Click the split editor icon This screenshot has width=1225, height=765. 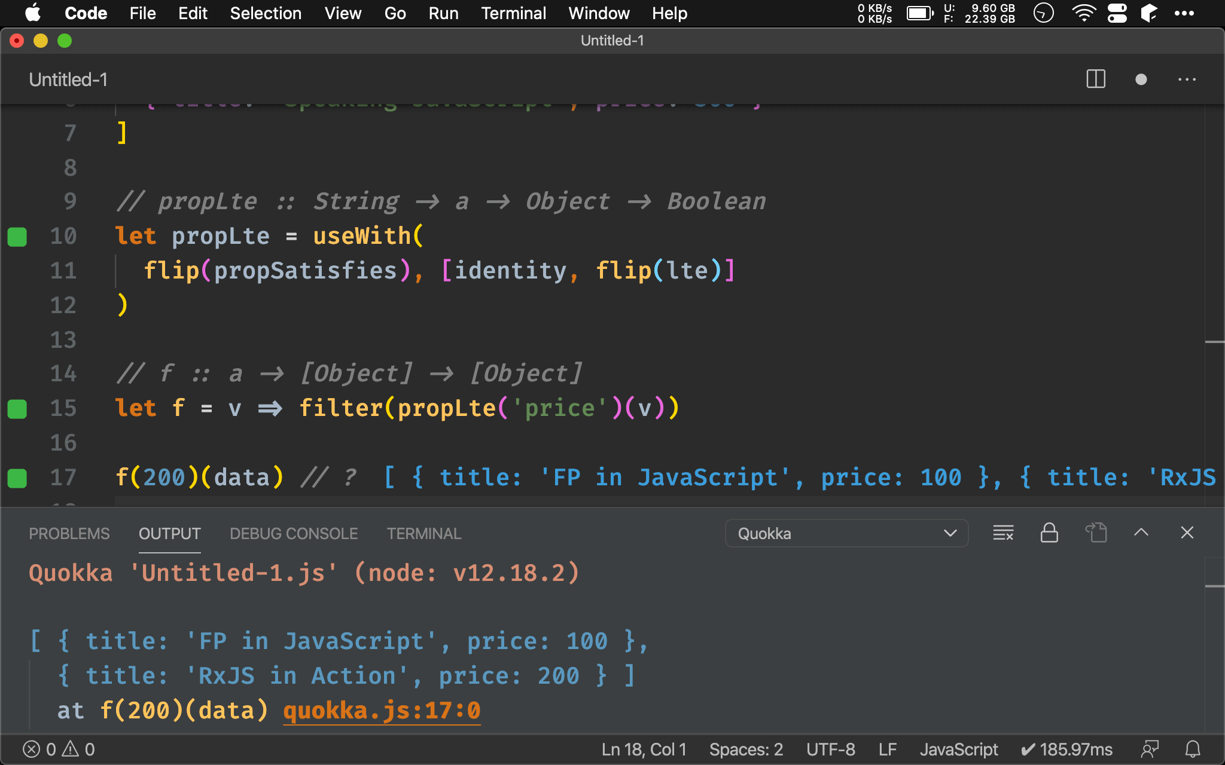[1096, 80]
